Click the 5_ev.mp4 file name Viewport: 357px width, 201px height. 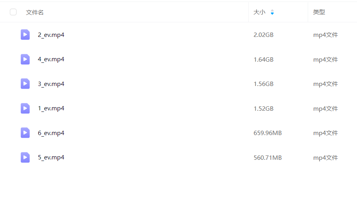point(51,157)
